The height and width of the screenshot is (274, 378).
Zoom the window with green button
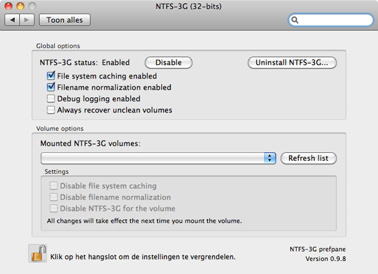32,6
